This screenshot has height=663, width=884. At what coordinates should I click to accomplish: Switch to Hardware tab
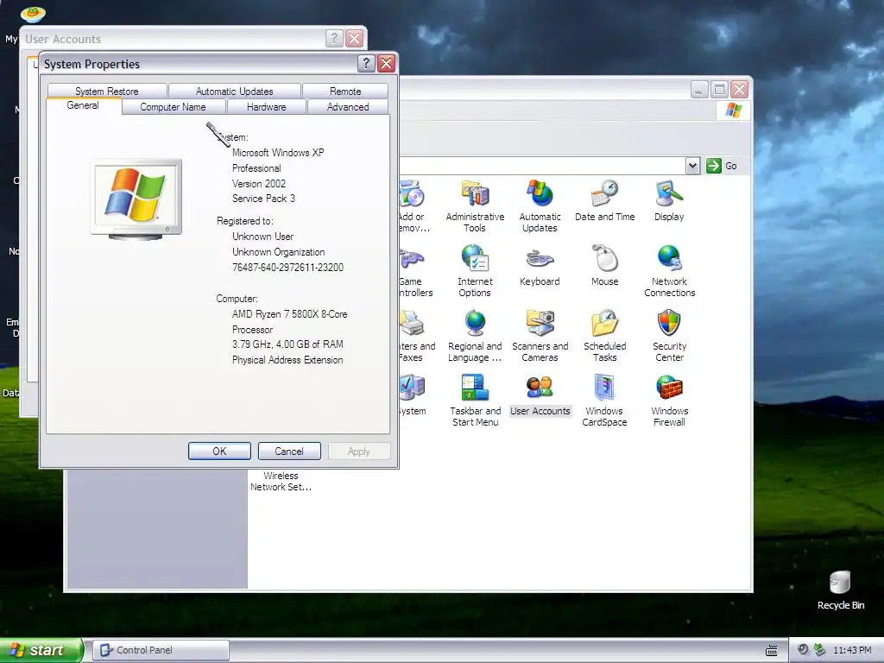[266, 106]
